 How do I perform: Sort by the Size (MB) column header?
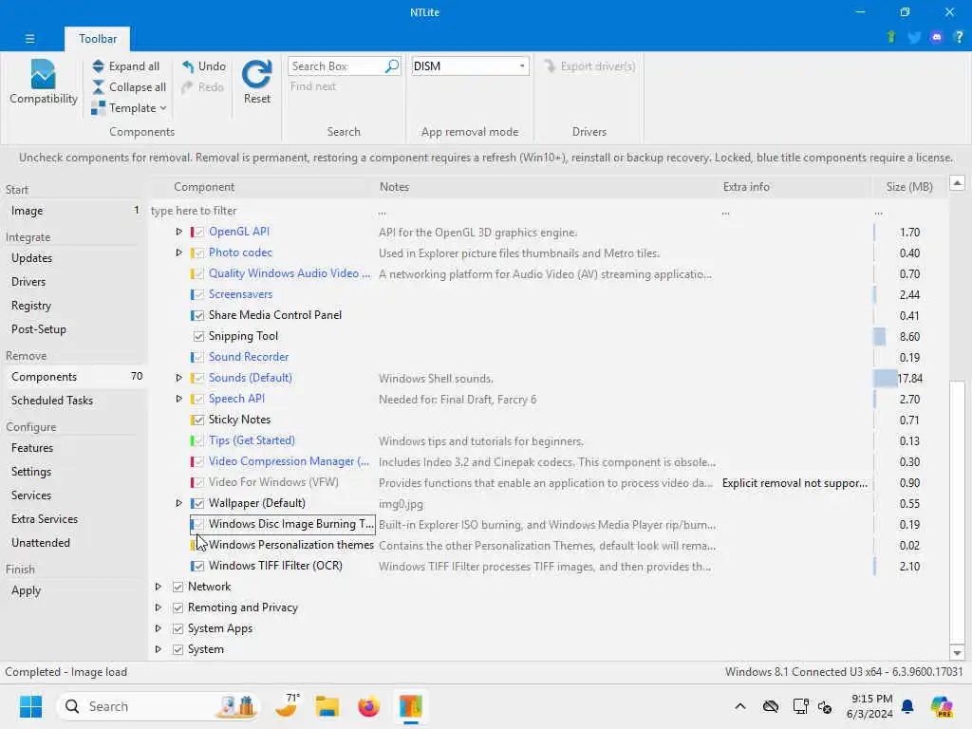[x=908, y=187]
